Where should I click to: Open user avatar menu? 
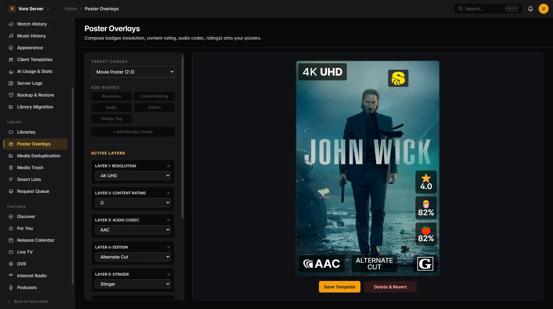(543, 9)
